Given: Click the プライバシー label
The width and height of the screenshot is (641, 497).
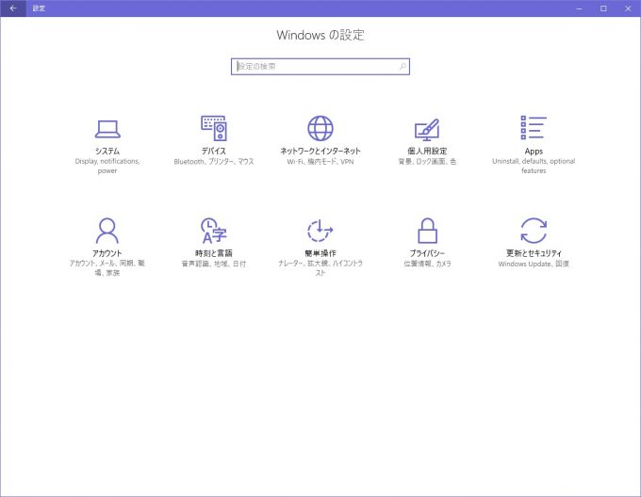Looking at the screenshot, I should pos(427,253).
